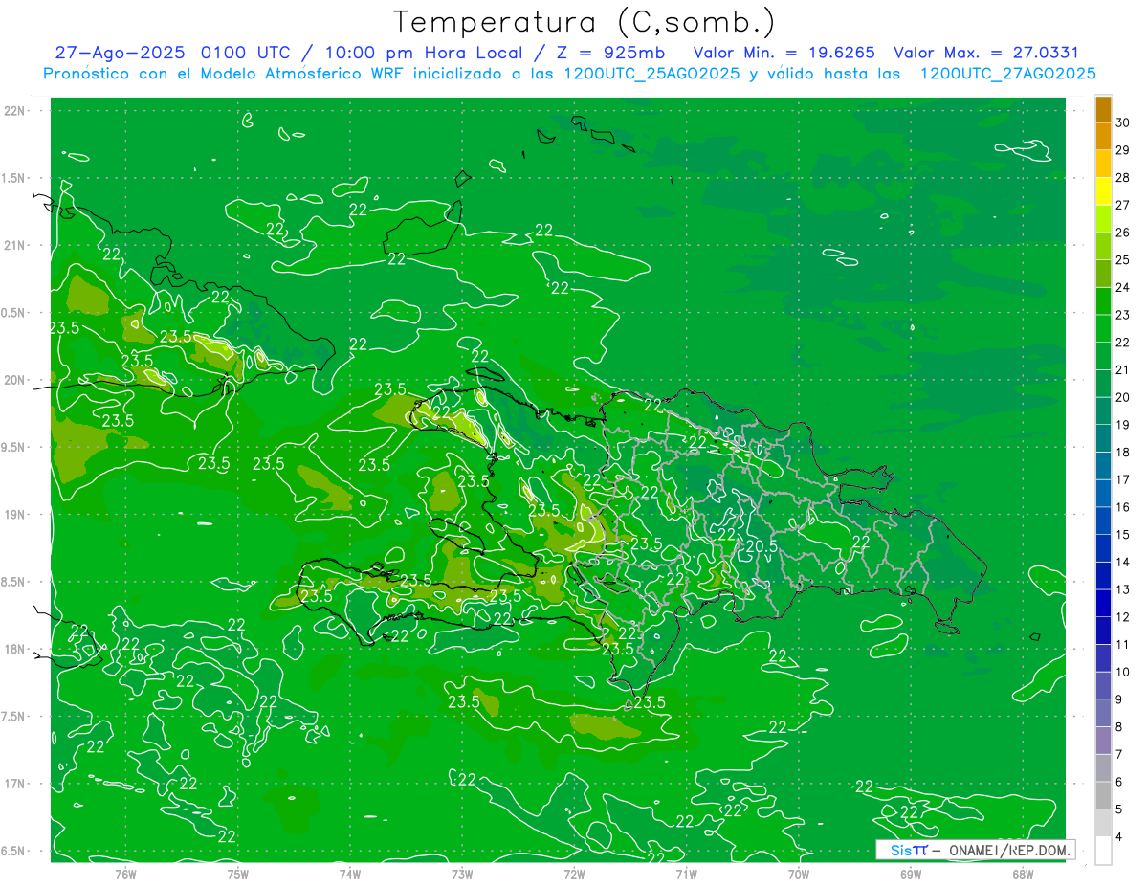
Task: Click the "19N" latitude axis label
Action: pos(15,515)
